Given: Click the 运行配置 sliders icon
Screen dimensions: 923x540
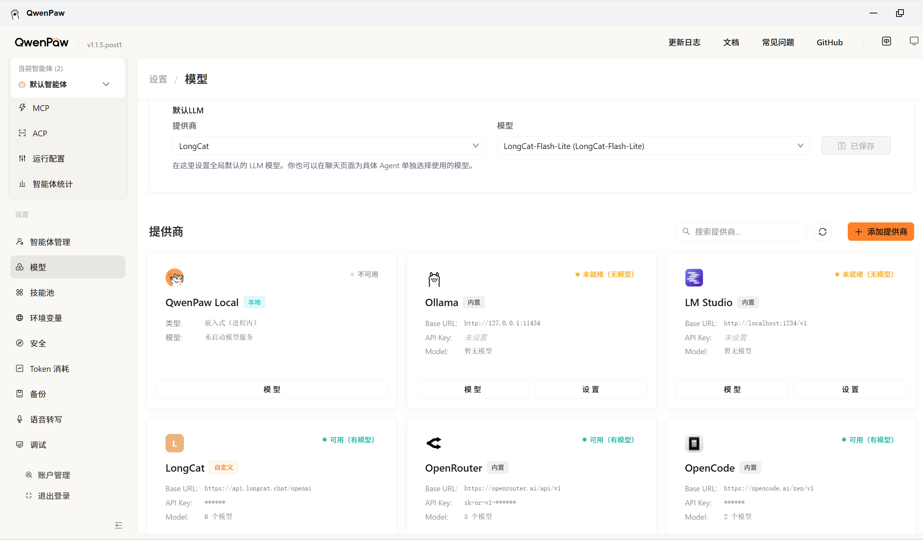Looking at the screenshot, I should tap(22, 158).
